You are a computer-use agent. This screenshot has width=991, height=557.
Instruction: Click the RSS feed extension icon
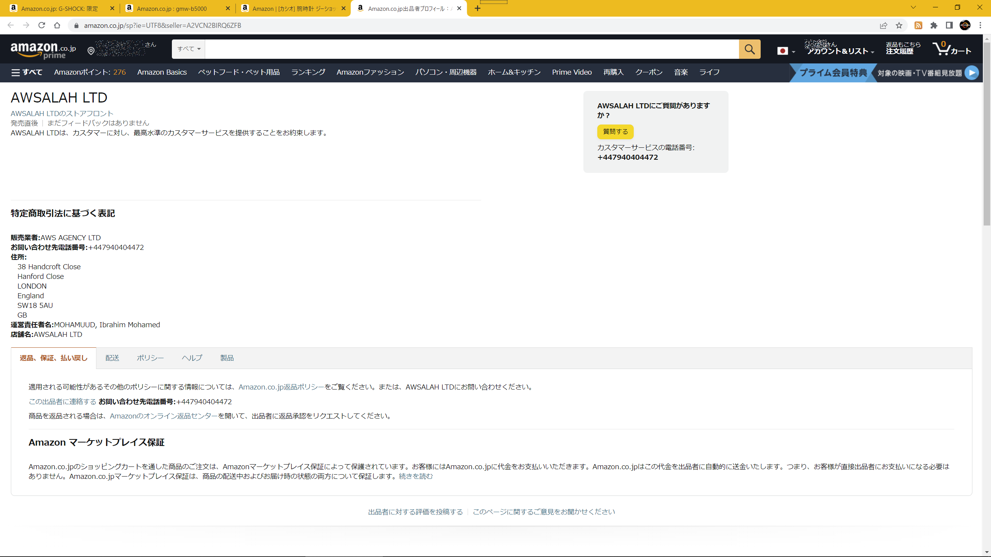918,26
